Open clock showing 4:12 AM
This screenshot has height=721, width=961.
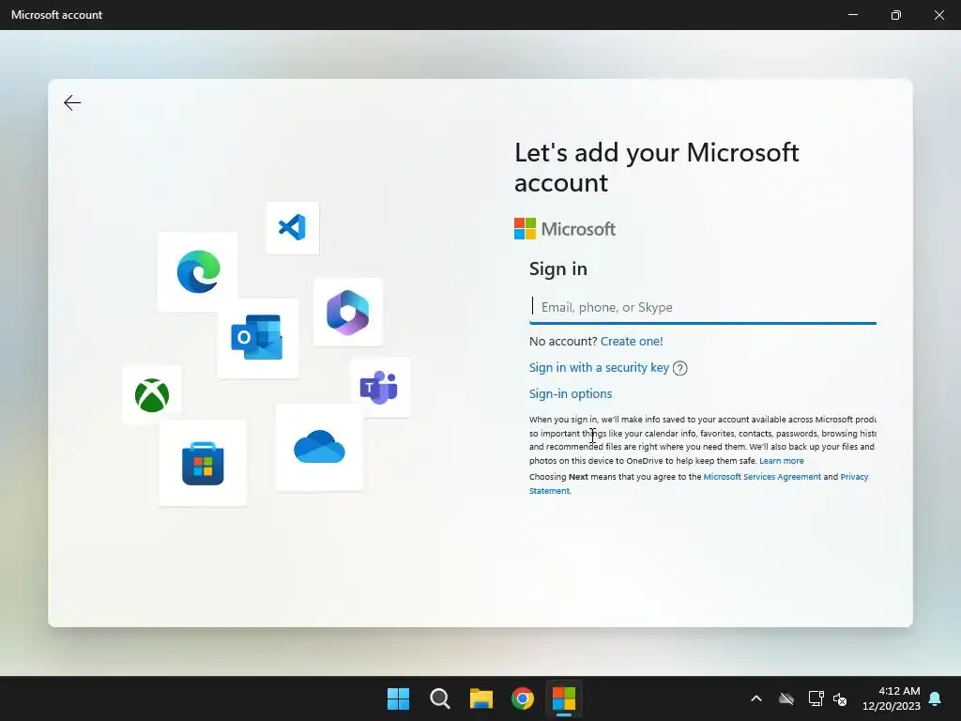892,698
